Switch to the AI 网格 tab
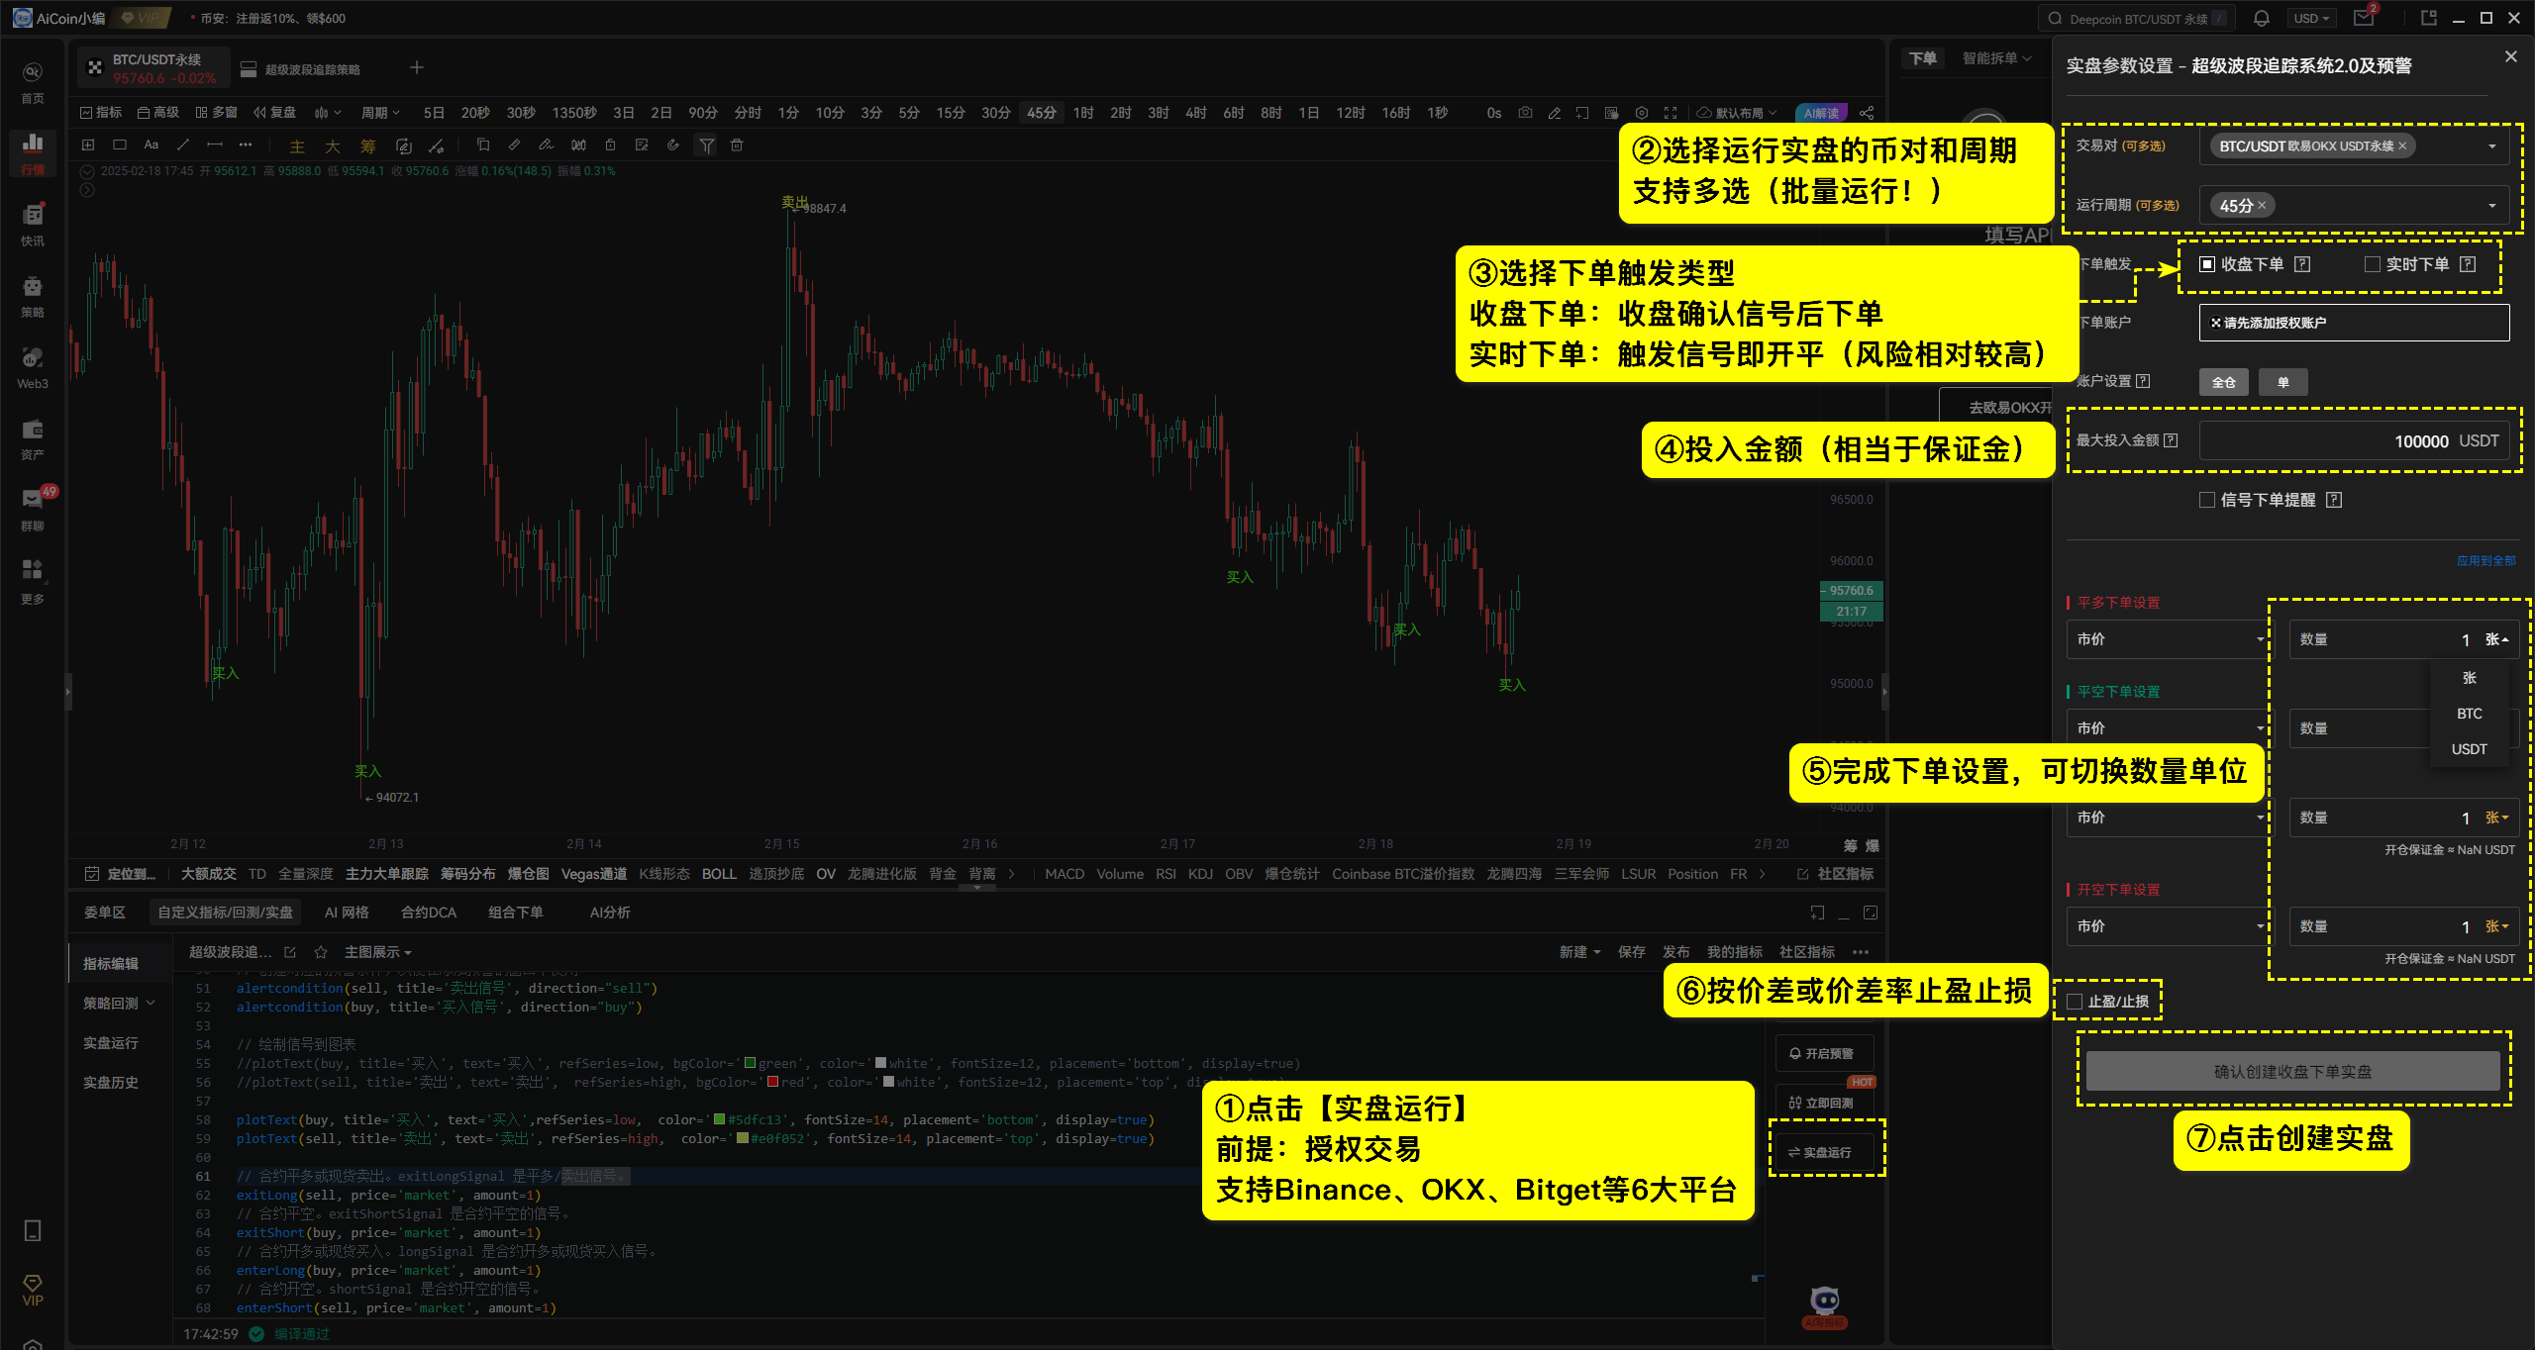This screenshot has height=1350, width=2535. pos(347,913)
